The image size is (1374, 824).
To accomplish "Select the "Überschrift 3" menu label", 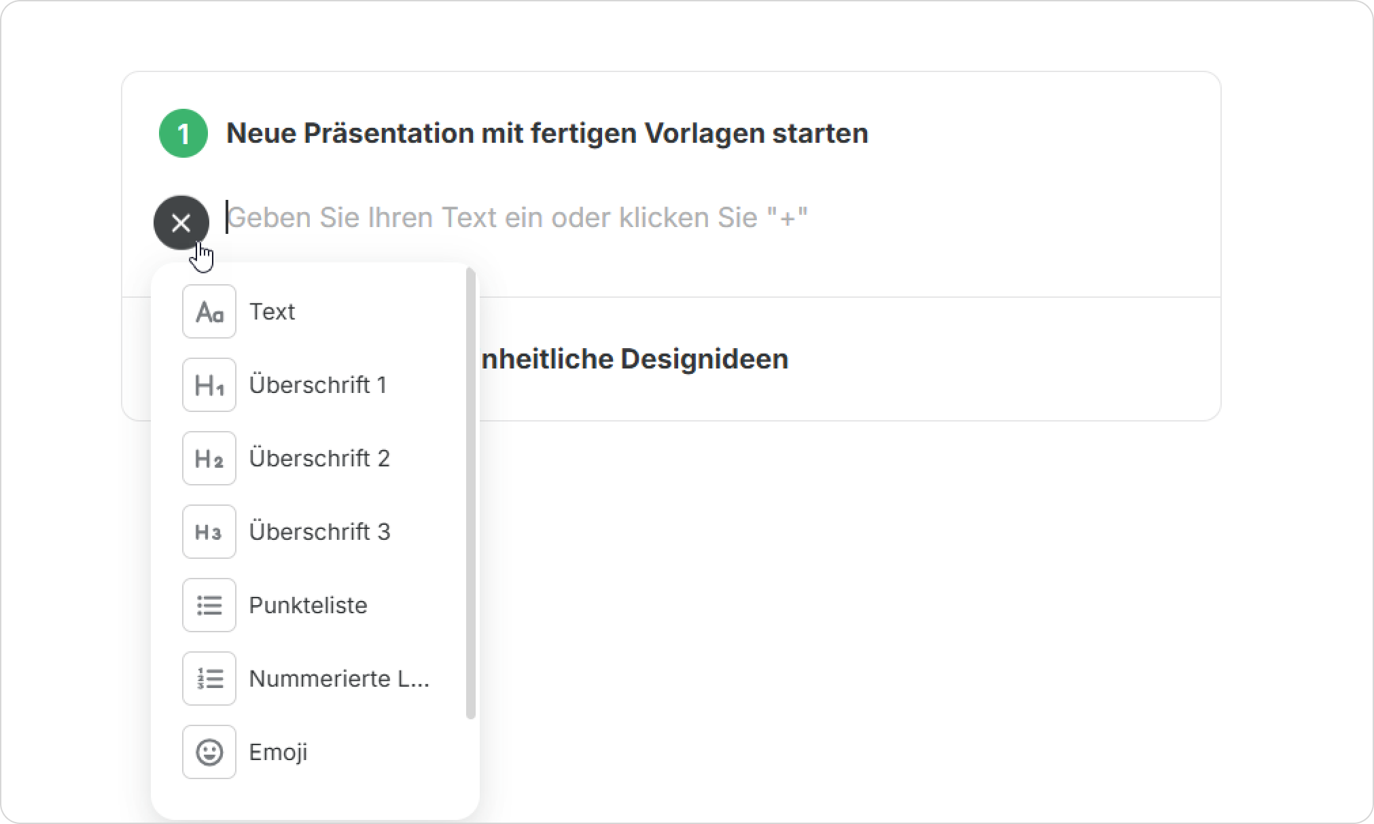I will (319, 532).
